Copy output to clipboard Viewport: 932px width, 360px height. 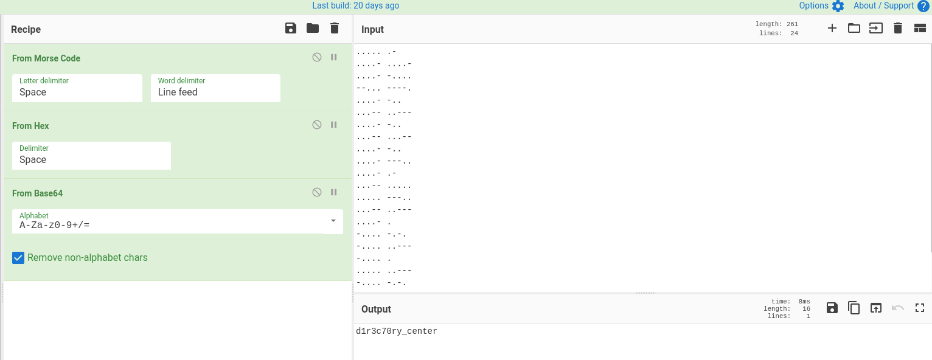click(854, 308)
